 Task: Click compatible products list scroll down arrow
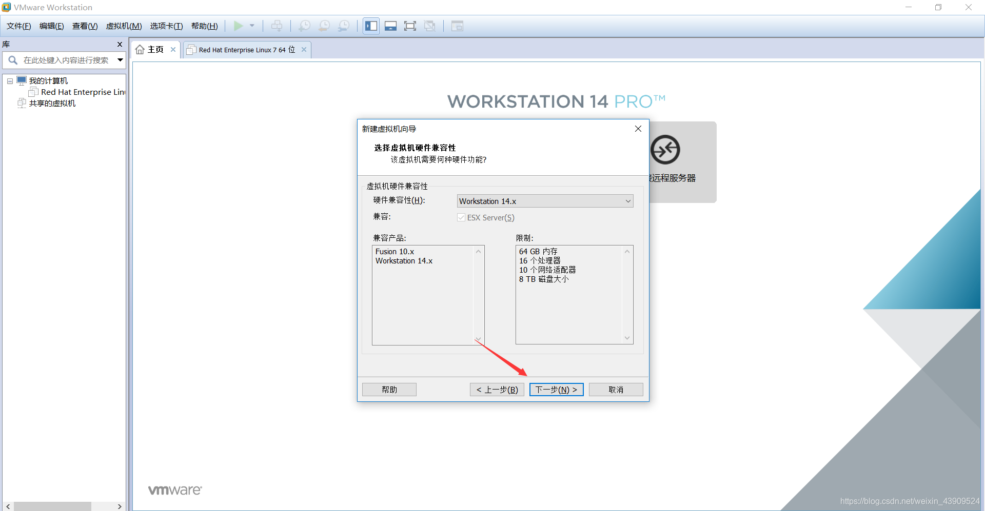pyautogui.click(x=478, y=339)
